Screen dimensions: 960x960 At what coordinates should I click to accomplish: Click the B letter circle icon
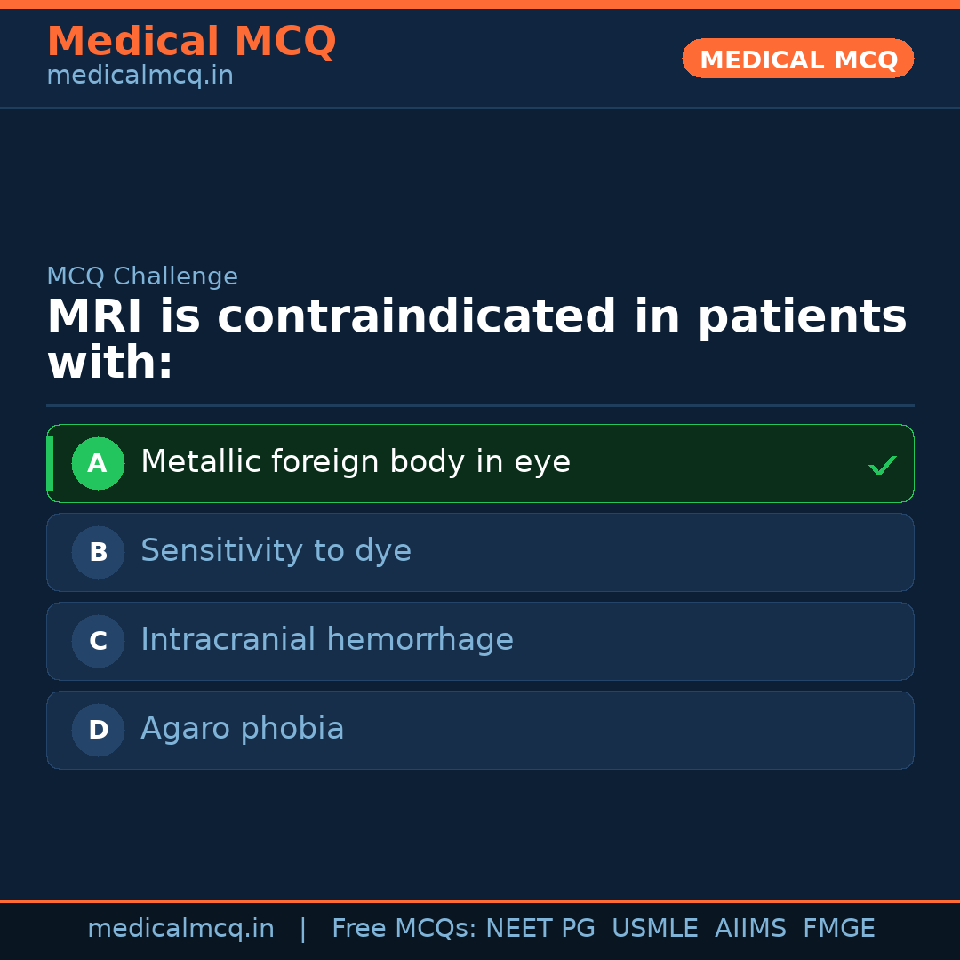point(98,552)
